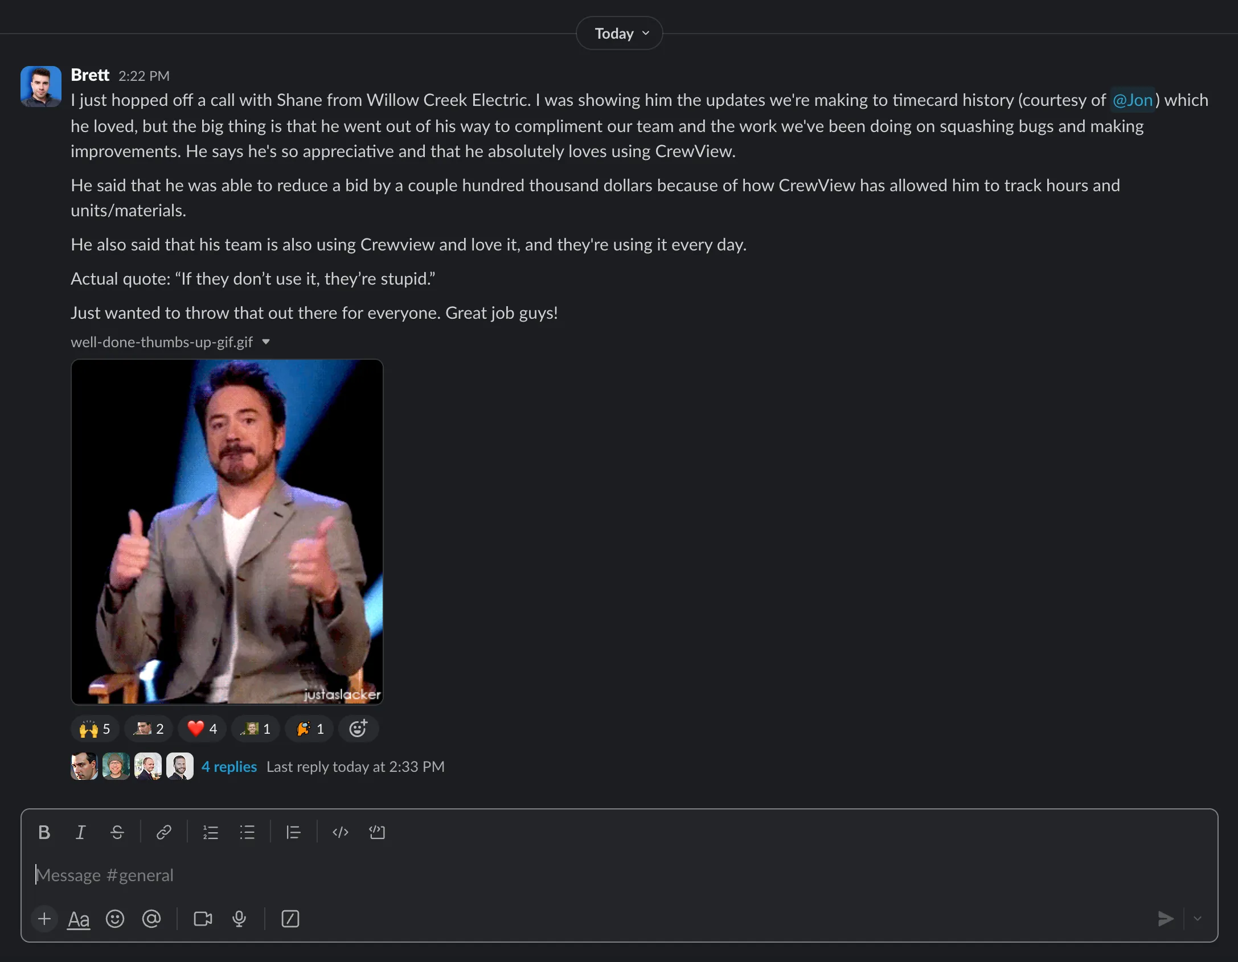Open the Today date dropdown
Image resolution: width=1238 pixels, height=962 pixels.
(620, 33)
